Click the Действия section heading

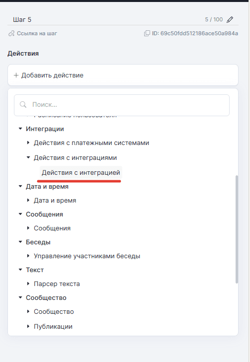23,54
